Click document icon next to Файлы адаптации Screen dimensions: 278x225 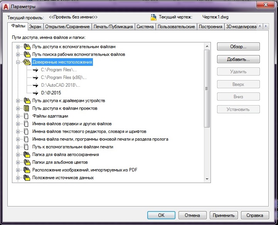(27, 116)
